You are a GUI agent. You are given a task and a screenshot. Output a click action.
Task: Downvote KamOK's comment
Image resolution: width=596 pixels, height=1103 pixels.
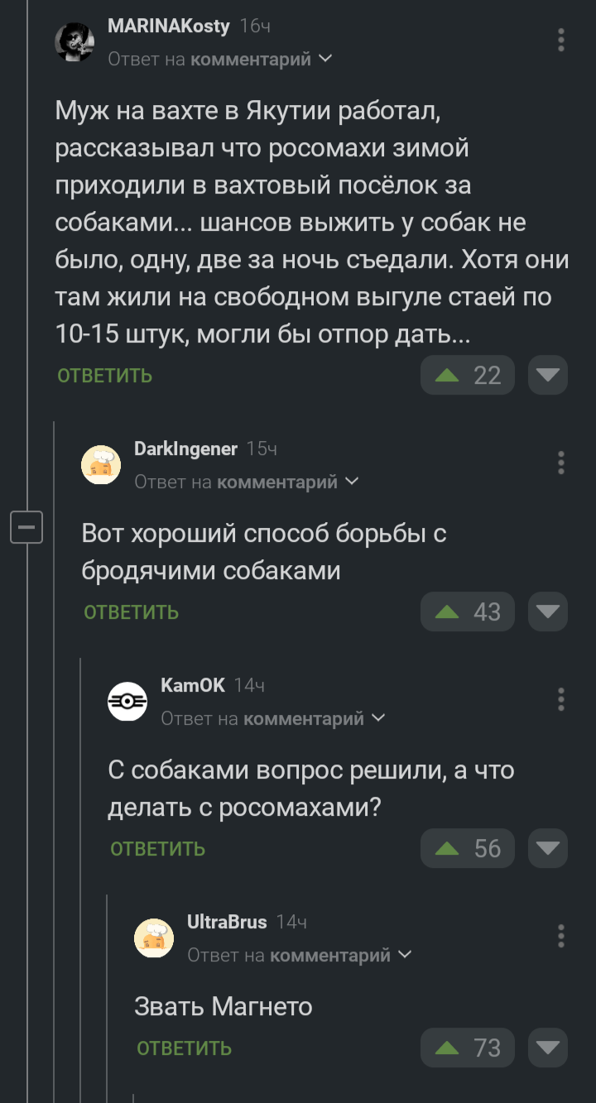coord(547,849)
